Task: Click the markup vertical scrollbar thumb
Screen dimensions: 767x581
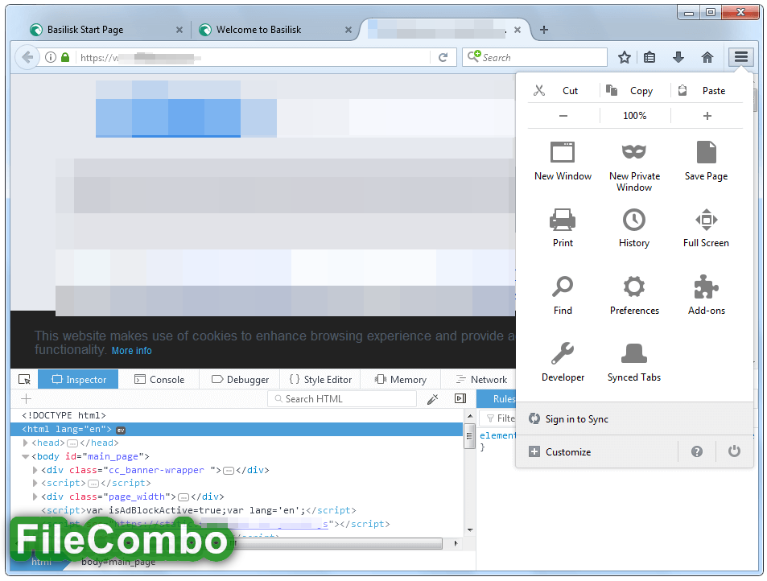Action: [469, 436]
